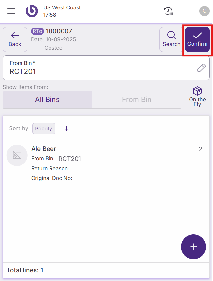This screenshot has width=213, height=281.
Task: Open the user profile avatar
Action: pyautogui.click(x=204, y=11)
